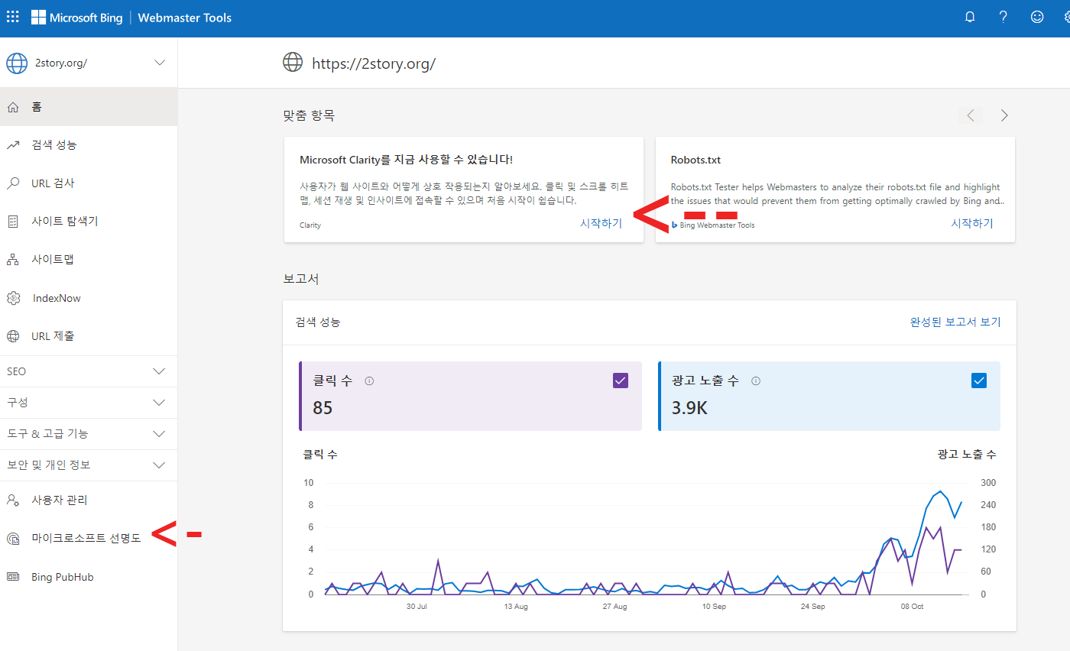The height and width of the screenshot is (651, 1070).
Task: Click the IndexNow gear icon
Action: click(13, 298)
